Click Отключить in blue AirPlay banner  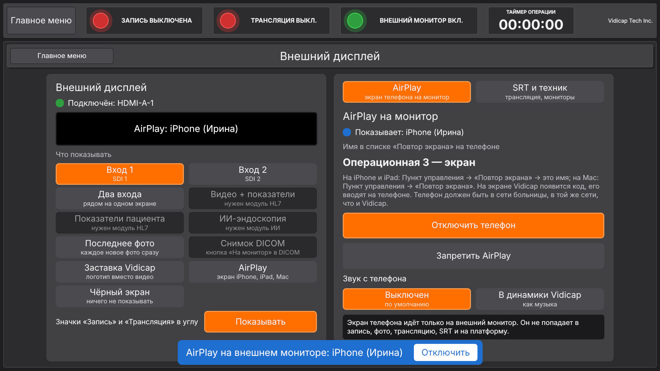[445, 352]
